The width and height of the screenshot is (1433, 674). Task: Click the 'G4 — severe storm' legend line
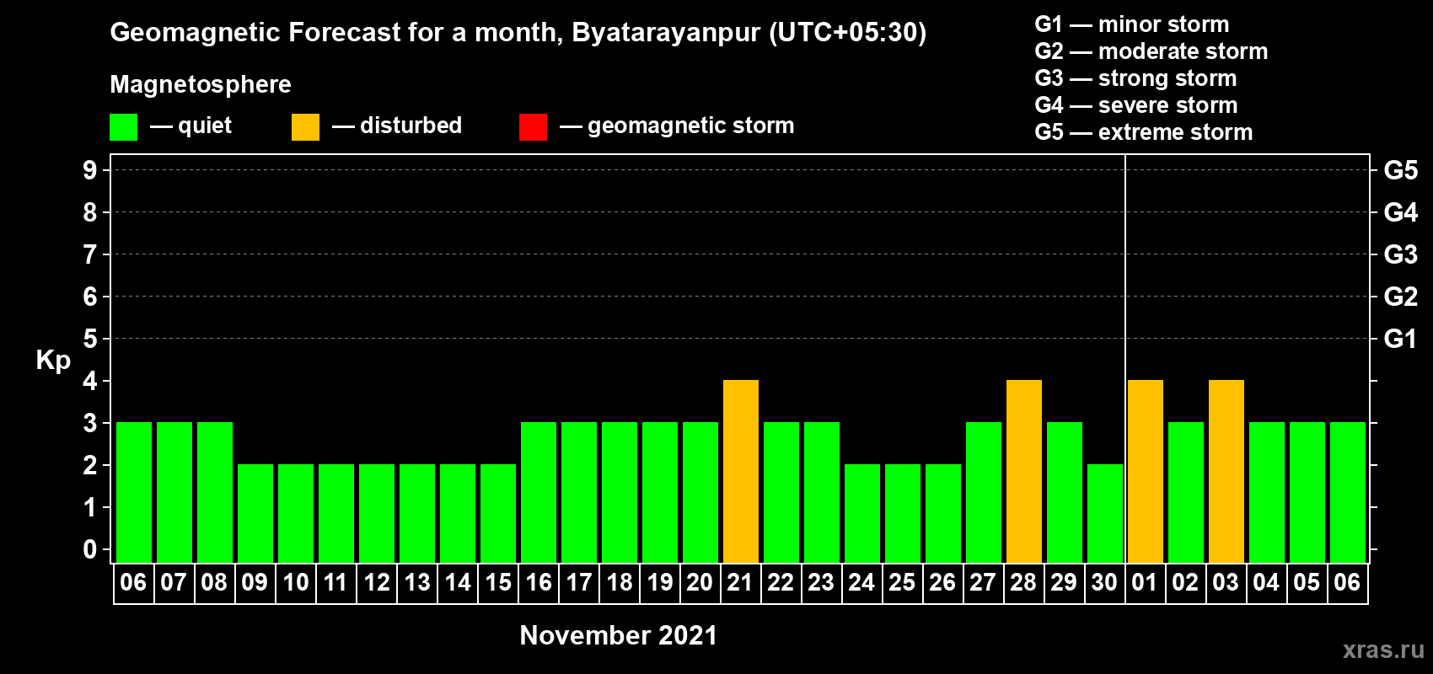pos(1136,105)
